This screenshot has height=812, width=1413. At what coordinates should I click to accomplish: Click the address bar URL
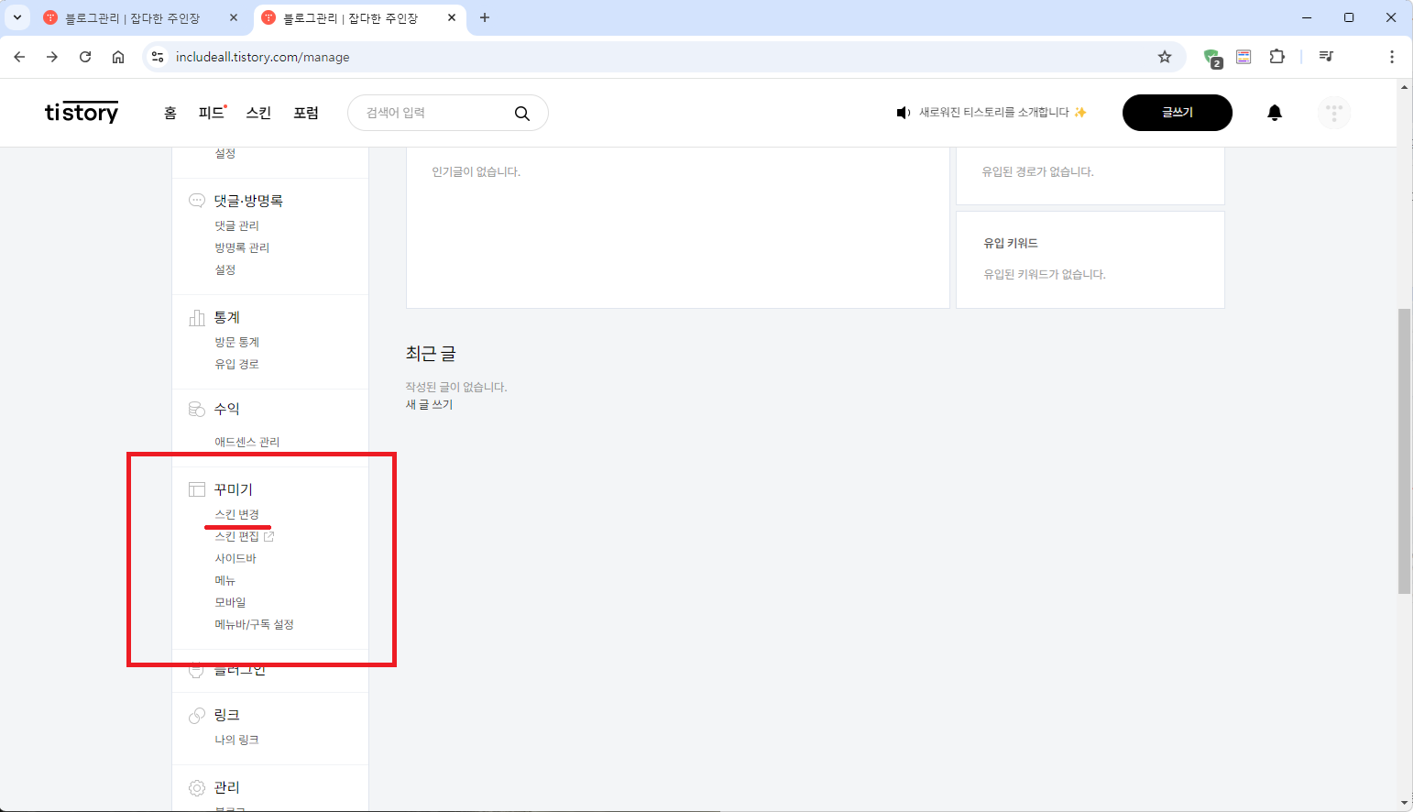[x=263, y=57]
